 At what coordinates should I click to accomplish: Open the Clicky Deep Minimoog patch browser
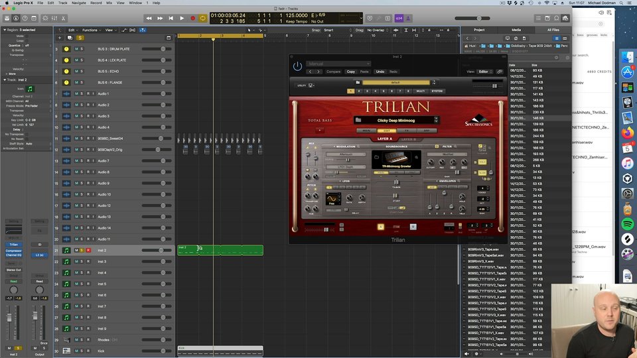pyautogui.click(x=396, y=120)
